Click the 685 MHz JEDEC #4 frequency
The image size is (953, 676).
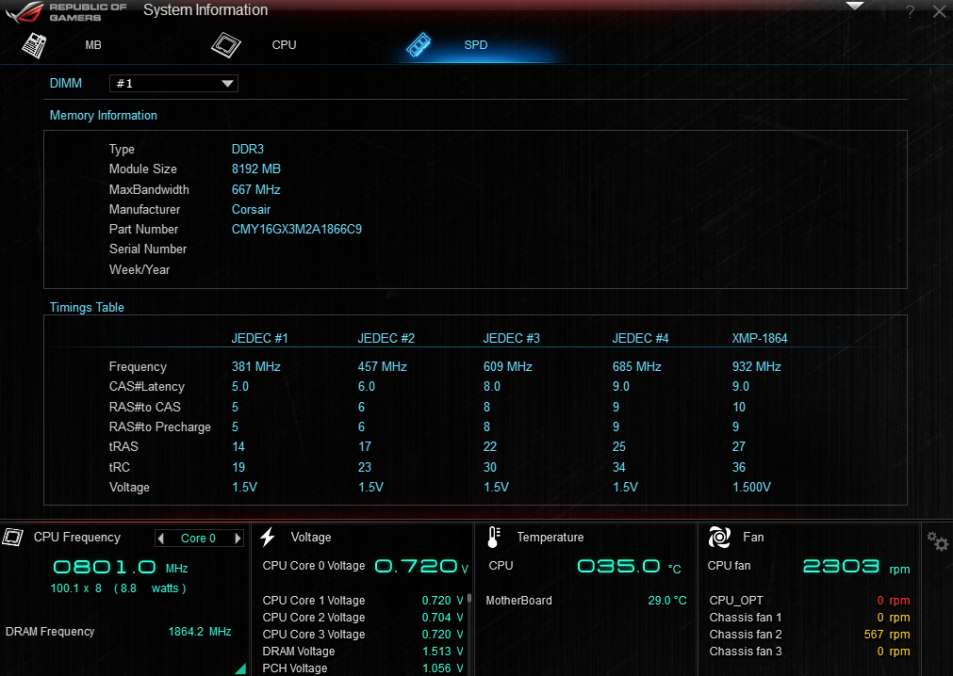637,366
